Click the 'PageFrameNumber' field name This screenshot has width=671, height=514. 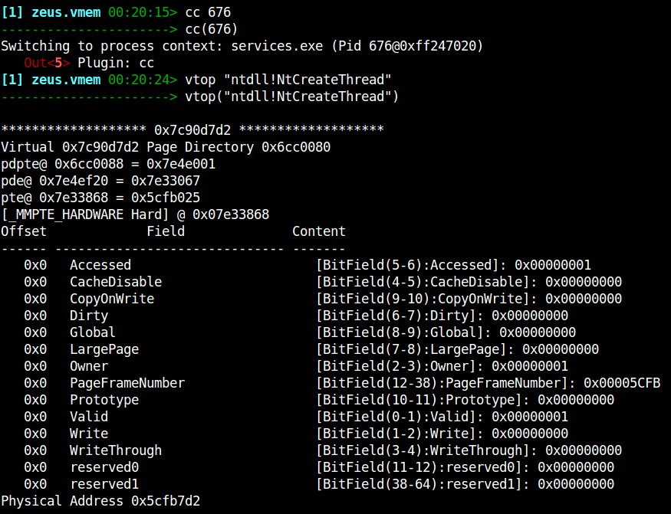(127, 383)
